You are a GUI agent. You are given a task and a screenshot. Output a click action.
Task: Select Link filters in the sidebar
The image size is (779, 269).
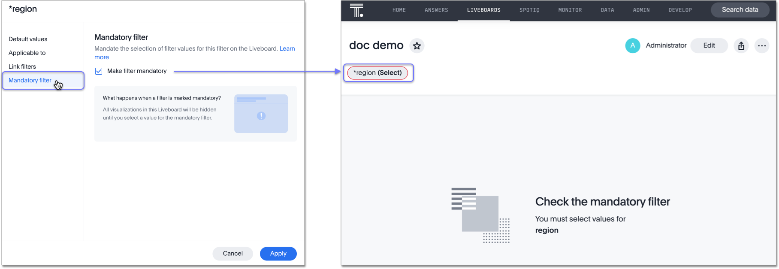(x=22, y=66)
